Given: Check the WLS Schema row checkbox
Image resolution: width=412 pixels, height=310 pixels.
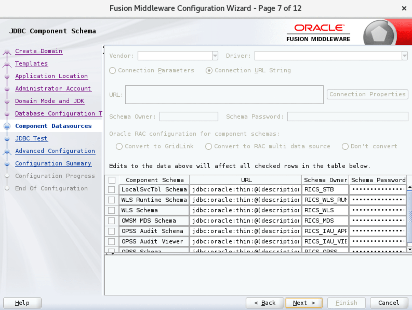Looking at the screenshot, I should (x=112, y=210).
